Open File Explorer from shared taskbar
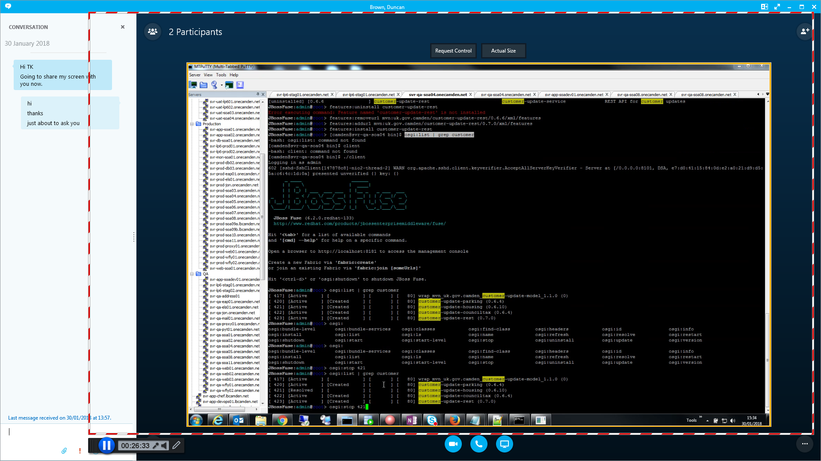Screen dimensions: 821x461 click(x=260, y=420)
